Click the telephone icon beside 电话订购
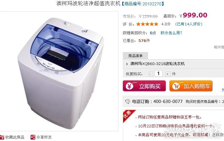The height and width of the screenshot is (141, 224). pos(128,101)
